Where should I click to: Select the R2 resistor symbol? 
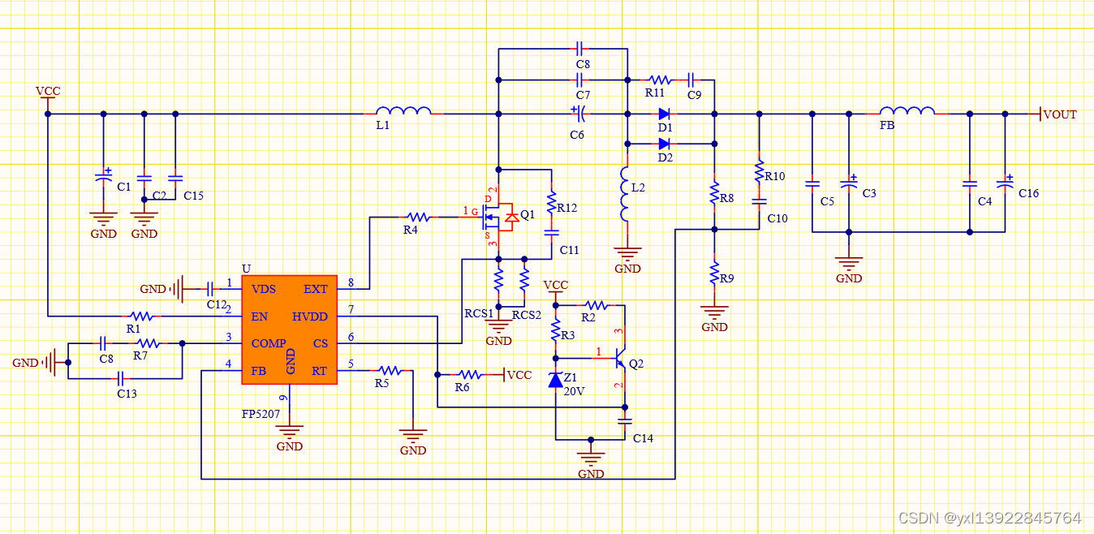596,304
